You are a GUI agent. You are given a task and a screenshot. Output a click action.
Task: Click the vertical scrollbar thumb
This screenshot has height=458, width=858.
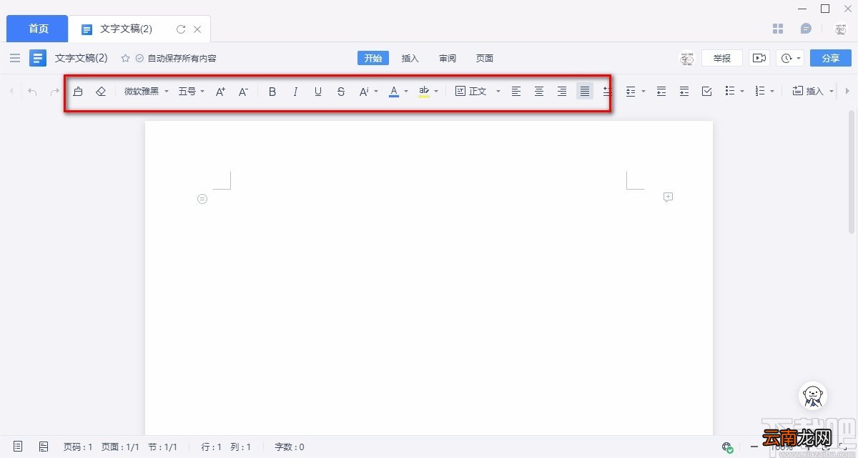coord(852,172)
